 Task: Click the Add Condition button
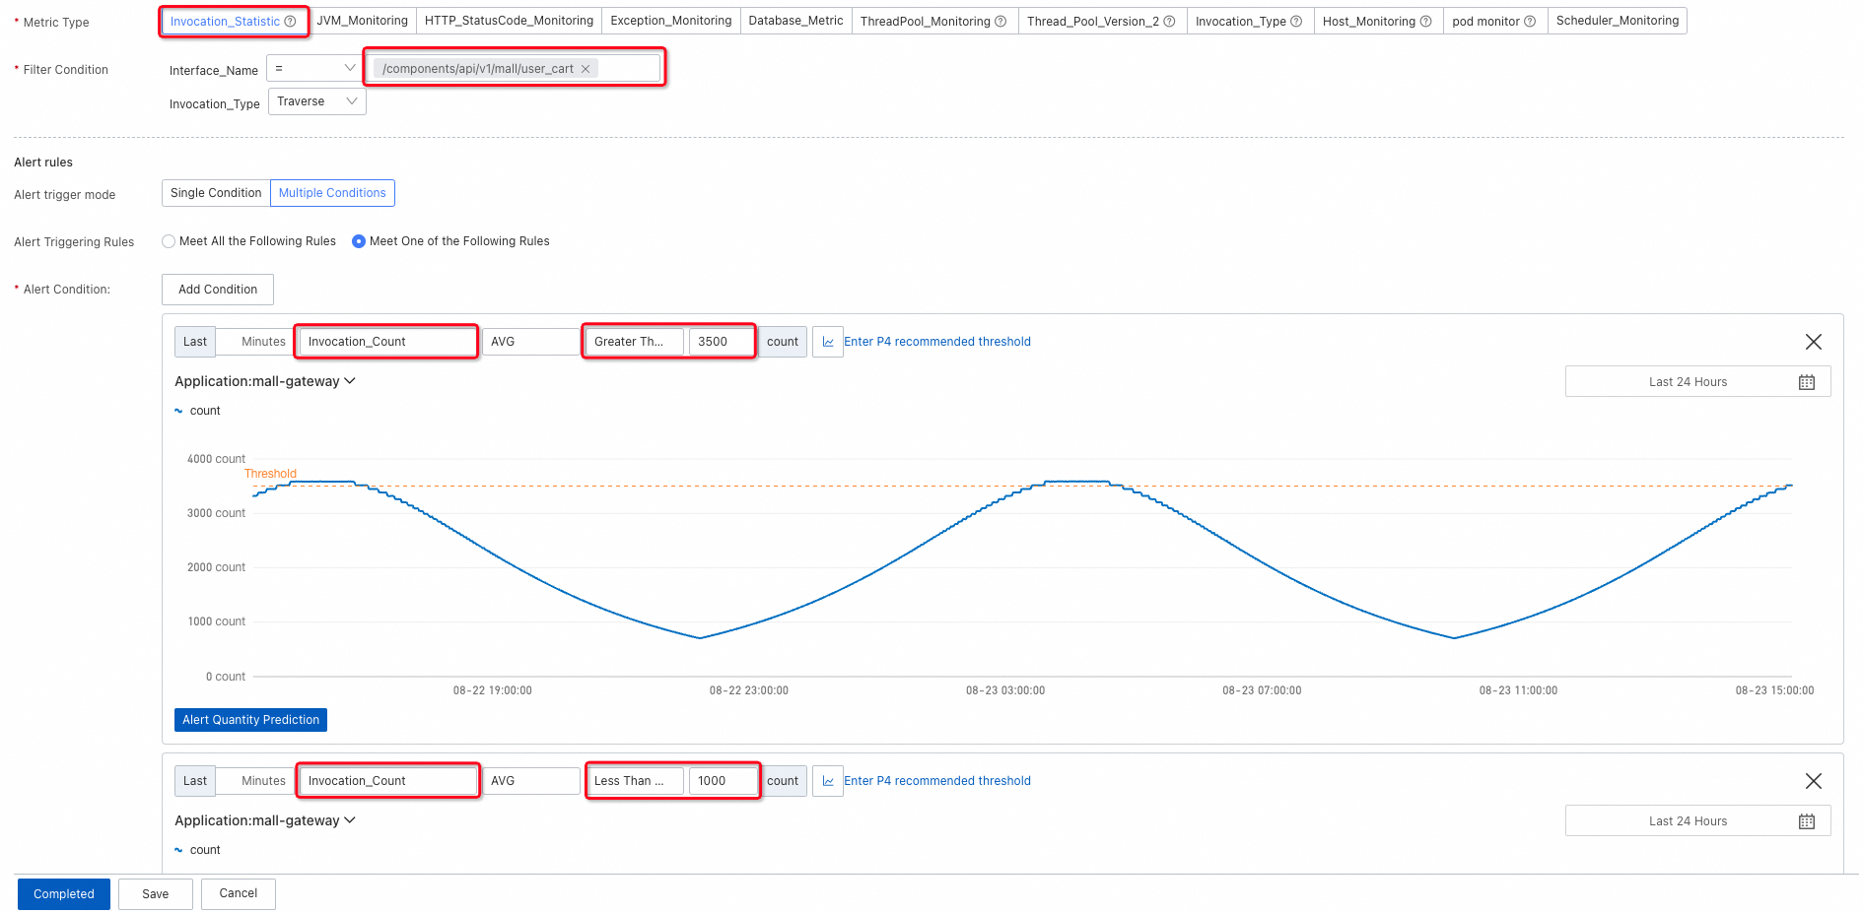[x=218, y=290]
